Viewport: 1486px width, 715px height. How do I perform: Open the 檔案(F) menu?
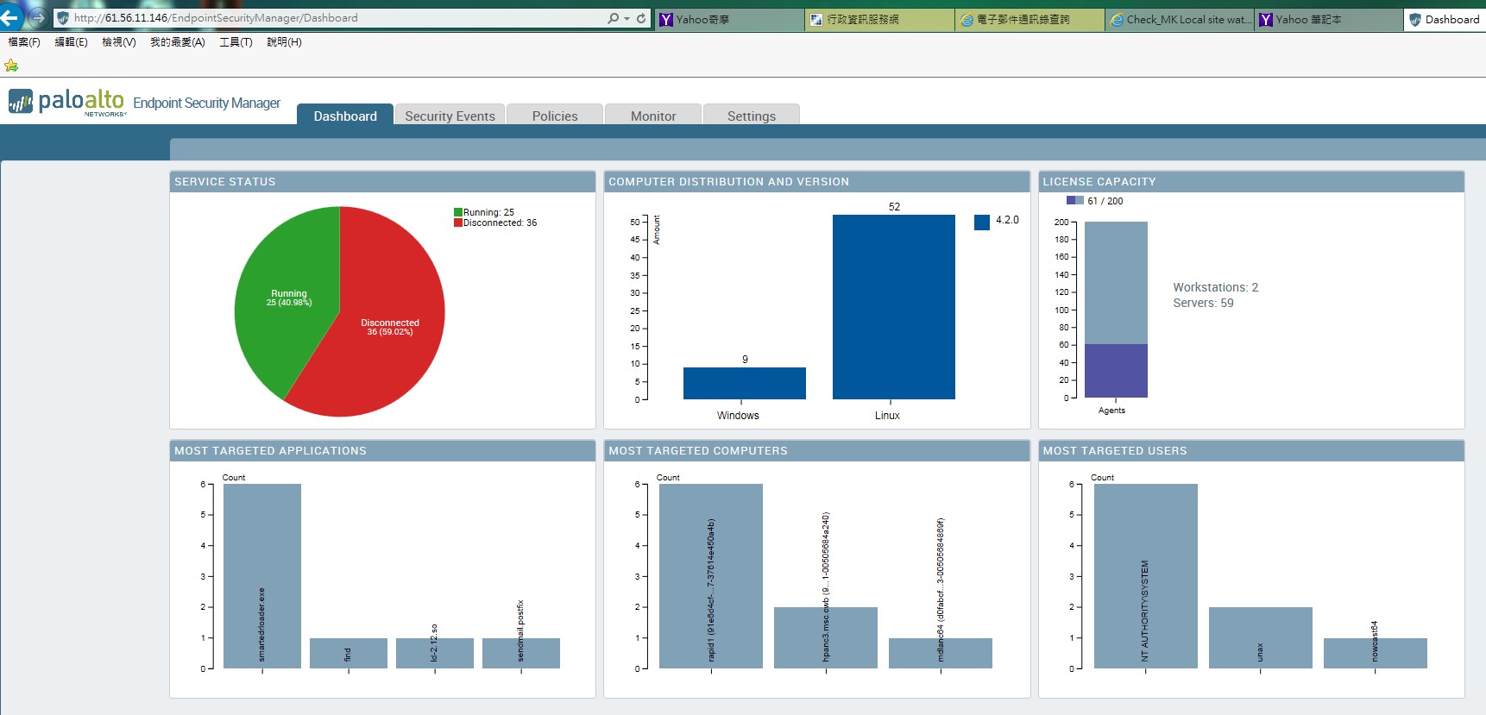pos(24,42)
